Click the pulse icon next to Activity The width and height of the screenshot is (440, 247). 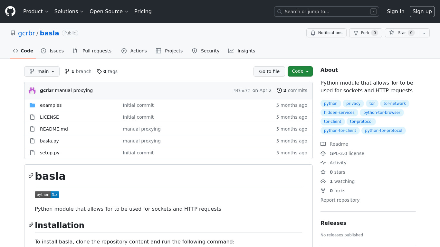point(323,163)
